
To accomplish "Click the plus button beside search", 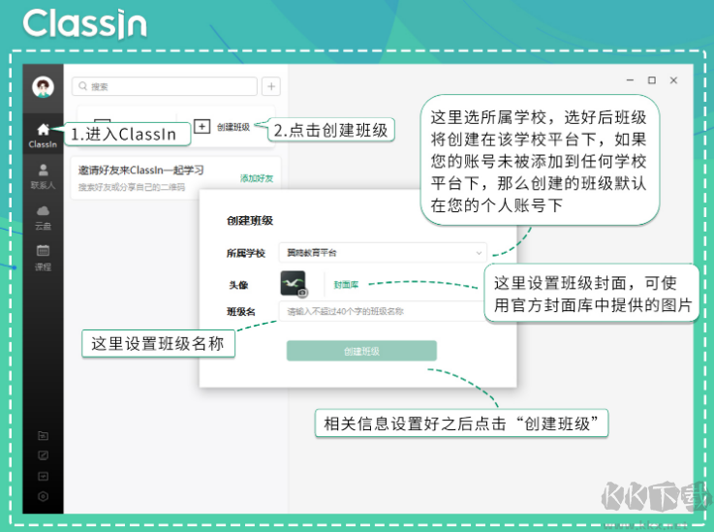I will (271, 86).
